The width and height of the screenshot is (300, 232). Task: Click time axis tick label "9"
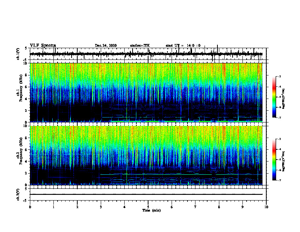242,207
